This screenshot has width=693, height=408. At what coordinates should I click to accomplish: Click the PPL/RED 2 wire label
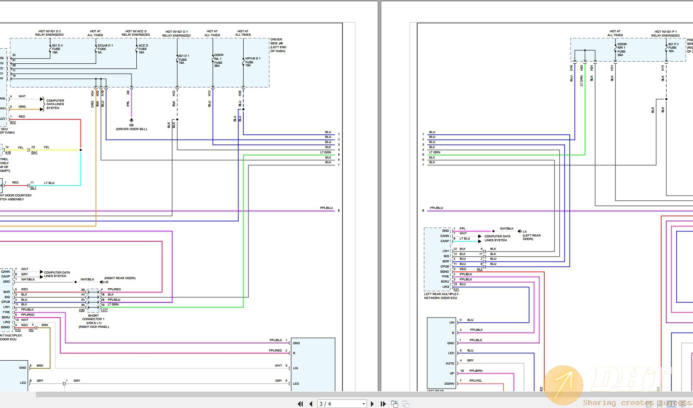tap(276, 350)
